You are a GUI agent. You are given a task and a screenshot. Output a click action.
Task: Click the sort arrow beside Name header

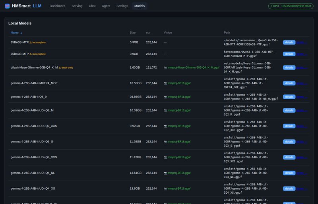pos(21,33)
